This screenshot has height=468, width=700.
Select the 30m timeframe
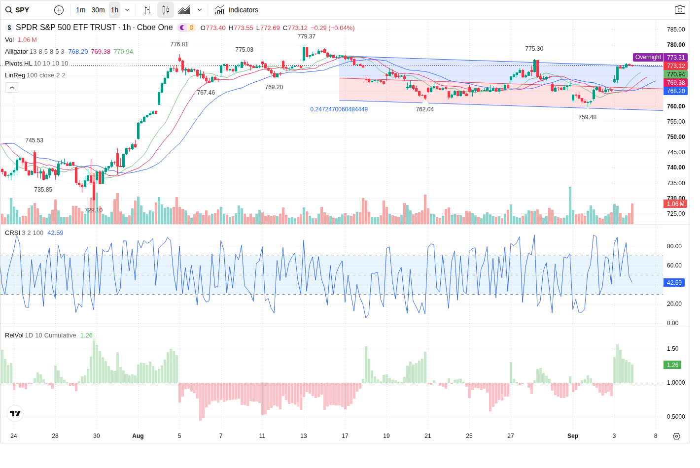[98, 10]
